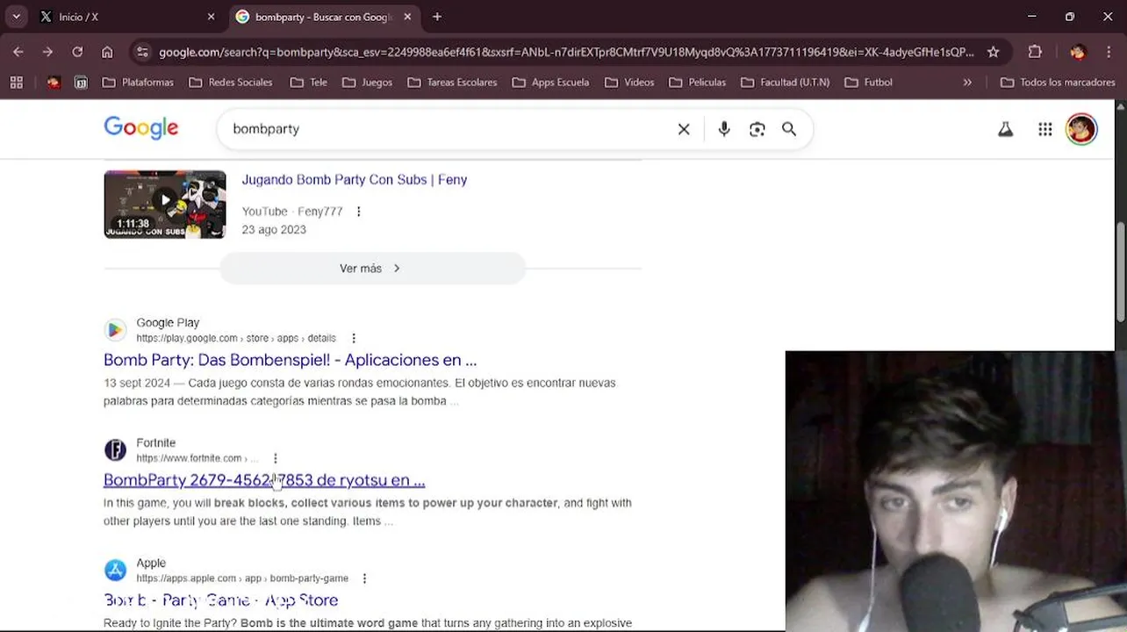Open the Facultad (U.T.N) bookmark folder

[x=785, y=83]
